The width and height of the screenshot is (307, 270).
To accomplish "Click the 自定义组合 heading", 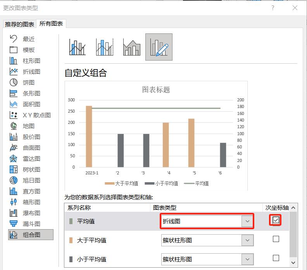I will pyautogui.click(x=86, y=73).
